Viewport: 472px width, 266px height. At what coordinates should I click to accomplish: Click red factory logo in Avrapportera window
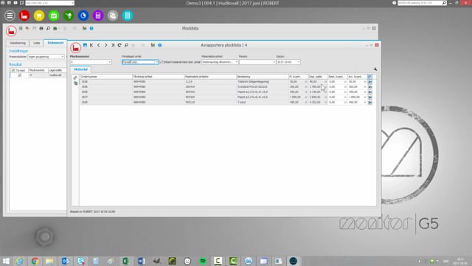tap(75, 47)
